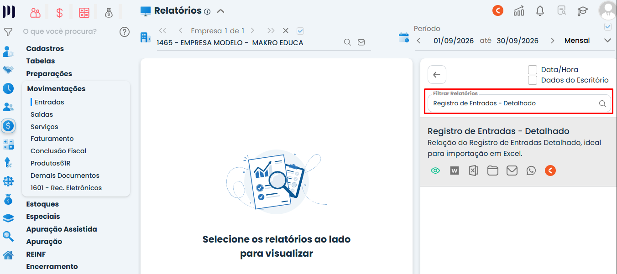Select Saídas under Movimentações
The width and height of the screenshot is (617, 274).
point(42,114)
